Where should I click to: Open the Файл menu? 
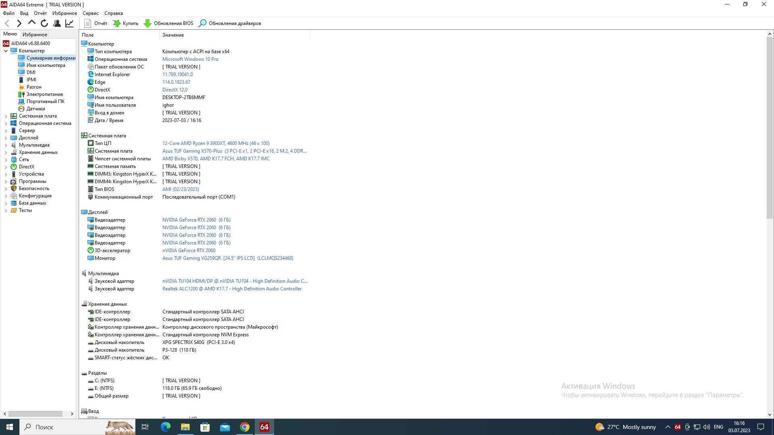(8, 13)
